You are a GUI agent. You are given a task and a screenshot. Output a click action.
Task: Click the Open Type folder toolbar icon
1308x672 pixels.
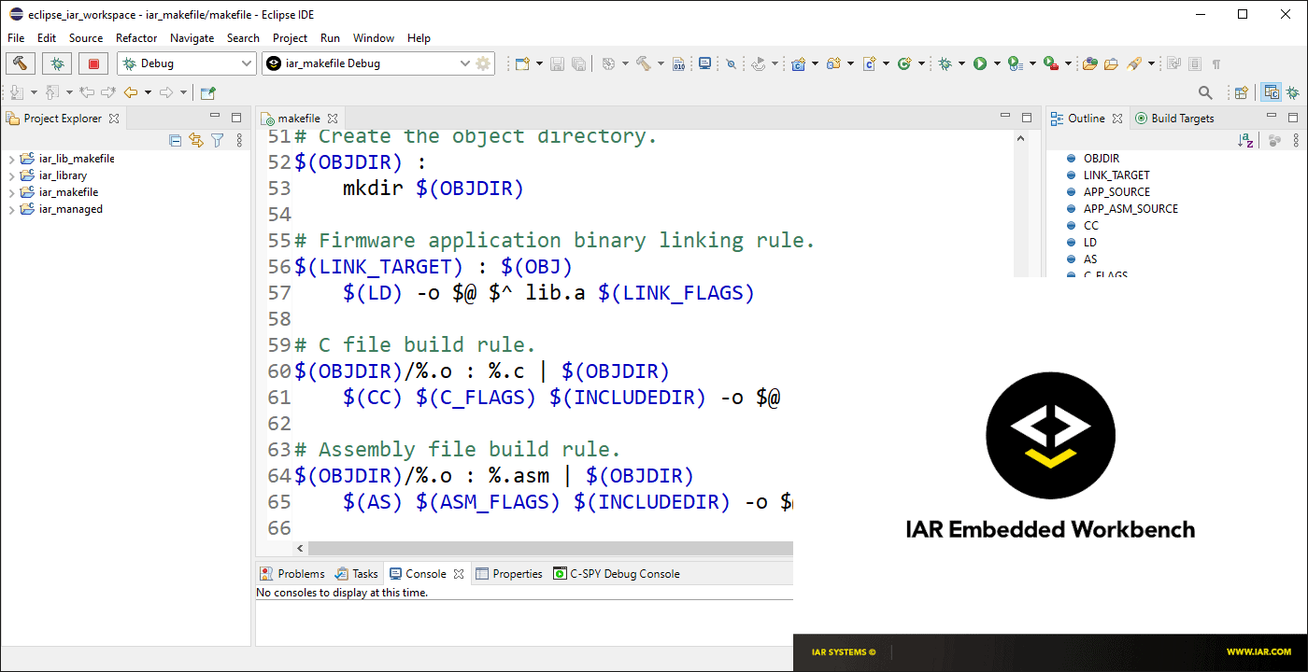tap(1089, 63)
